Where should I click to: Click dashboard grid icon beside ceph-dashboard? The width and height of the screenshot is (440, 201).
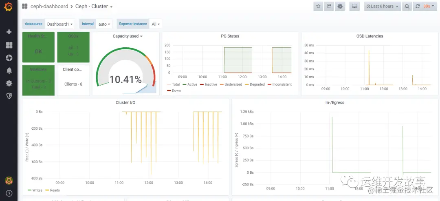[x=25, y=6]
